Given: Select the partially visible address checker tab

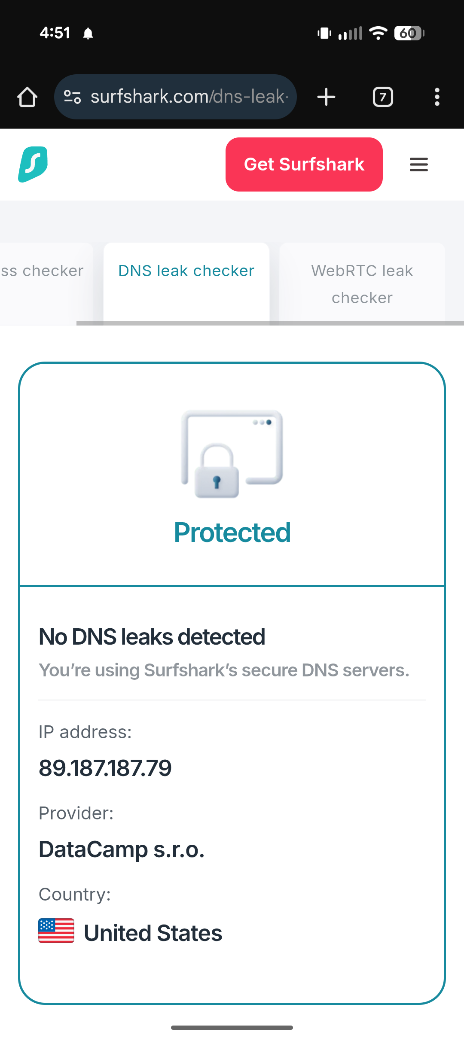Looking at the screenshot, I should pyautogui.click(x=42, y=271).
